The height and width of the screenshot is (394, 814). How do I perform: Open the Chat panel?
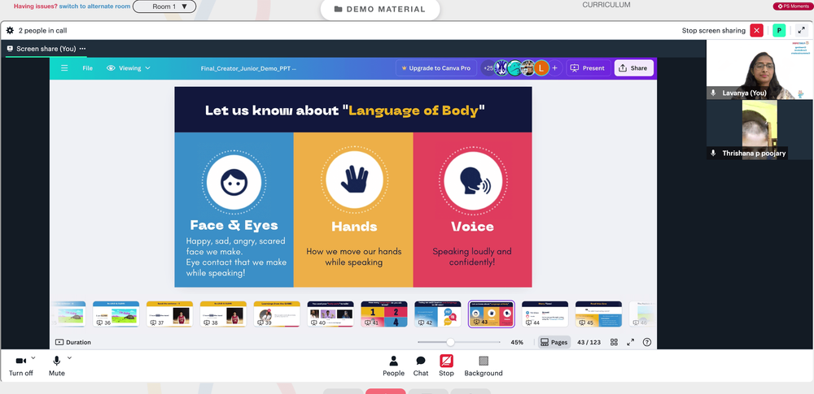tap(421, 366)
